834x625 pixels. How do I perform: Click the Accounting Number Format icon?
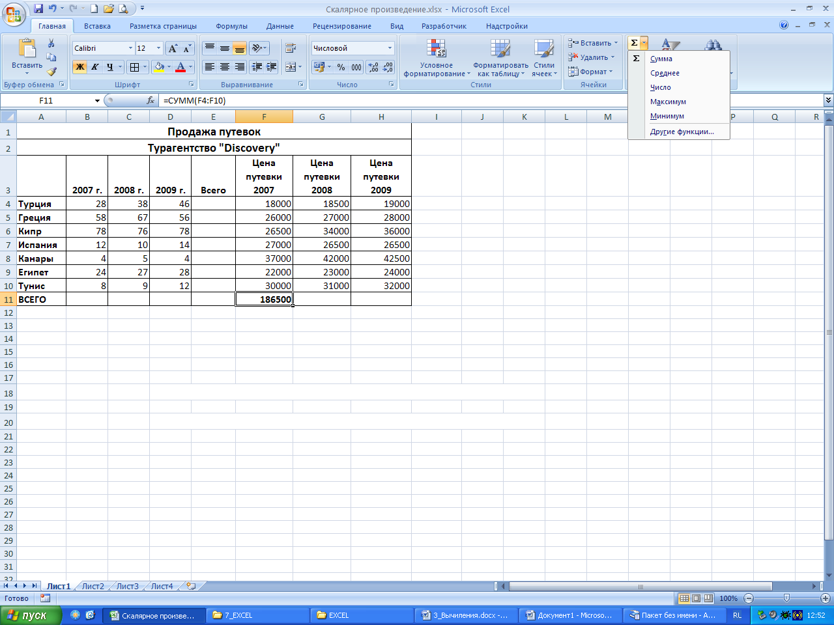click(x=319, y=67)
